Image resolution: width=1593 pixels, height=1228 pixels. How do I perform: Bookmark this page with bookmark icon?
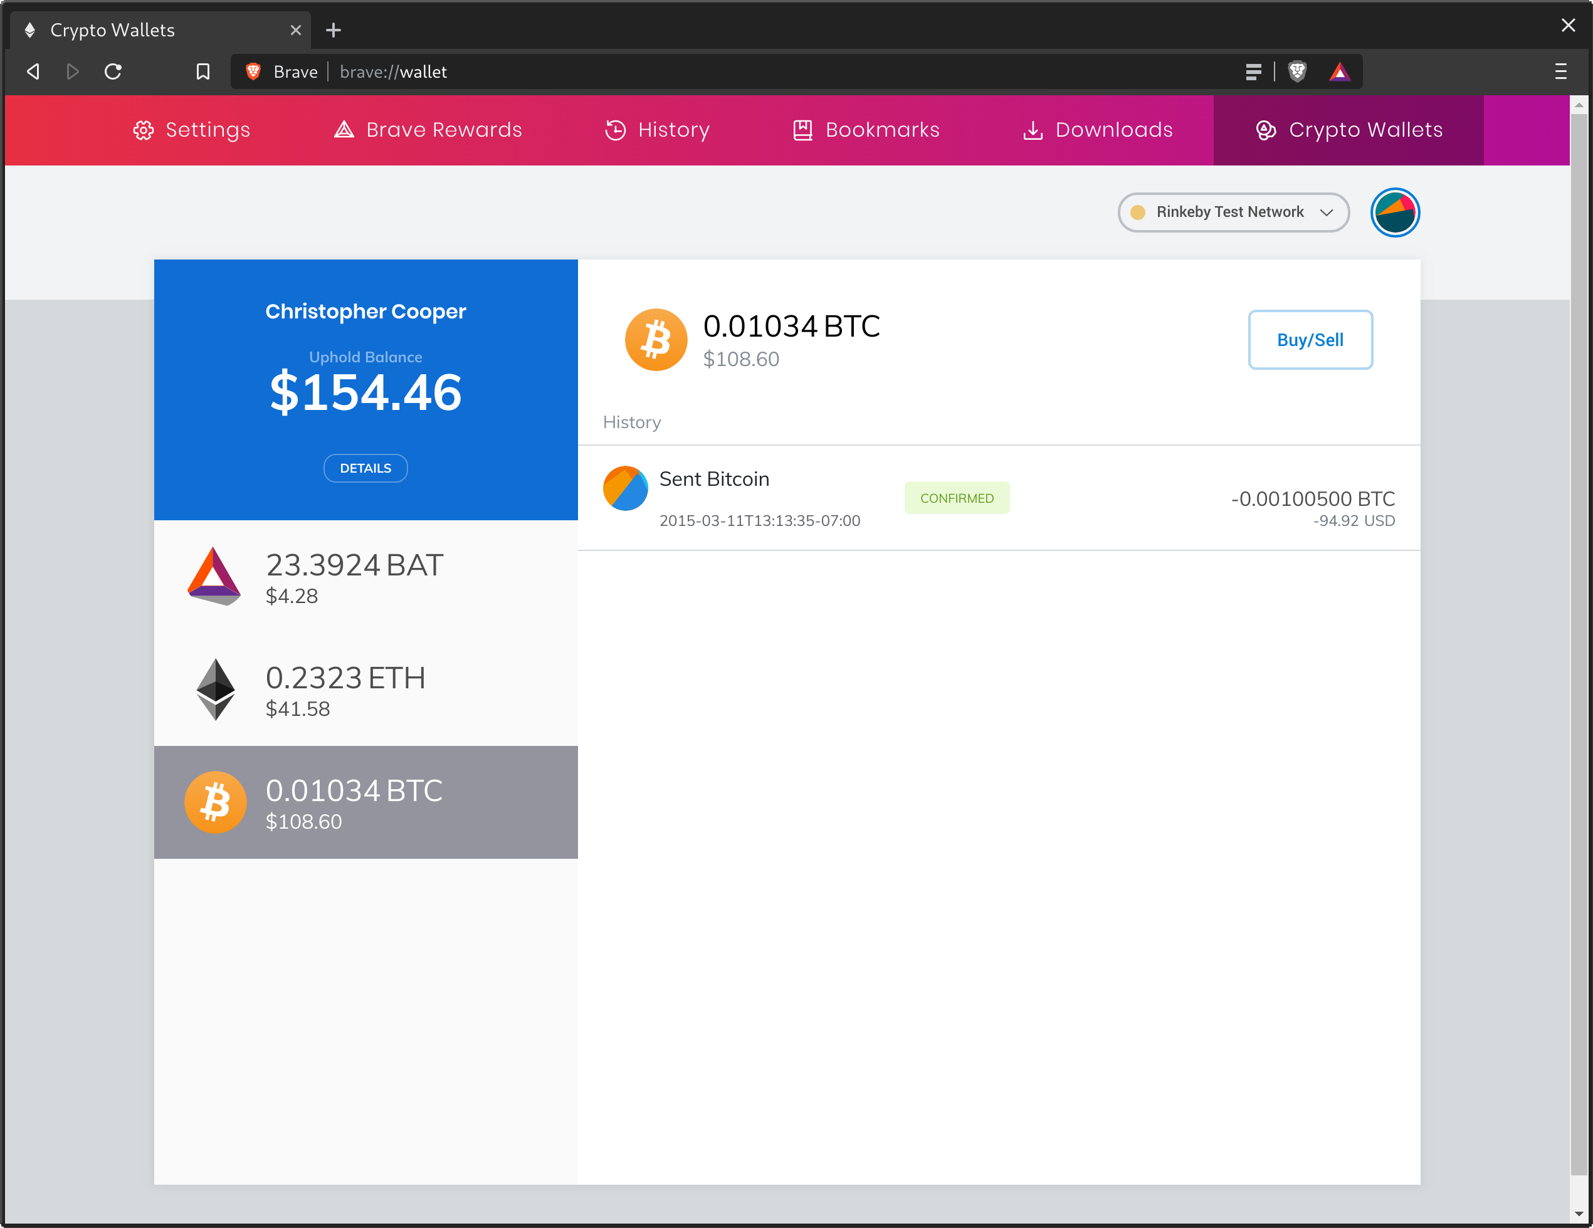pyautogui.click(x=202, y=71)
